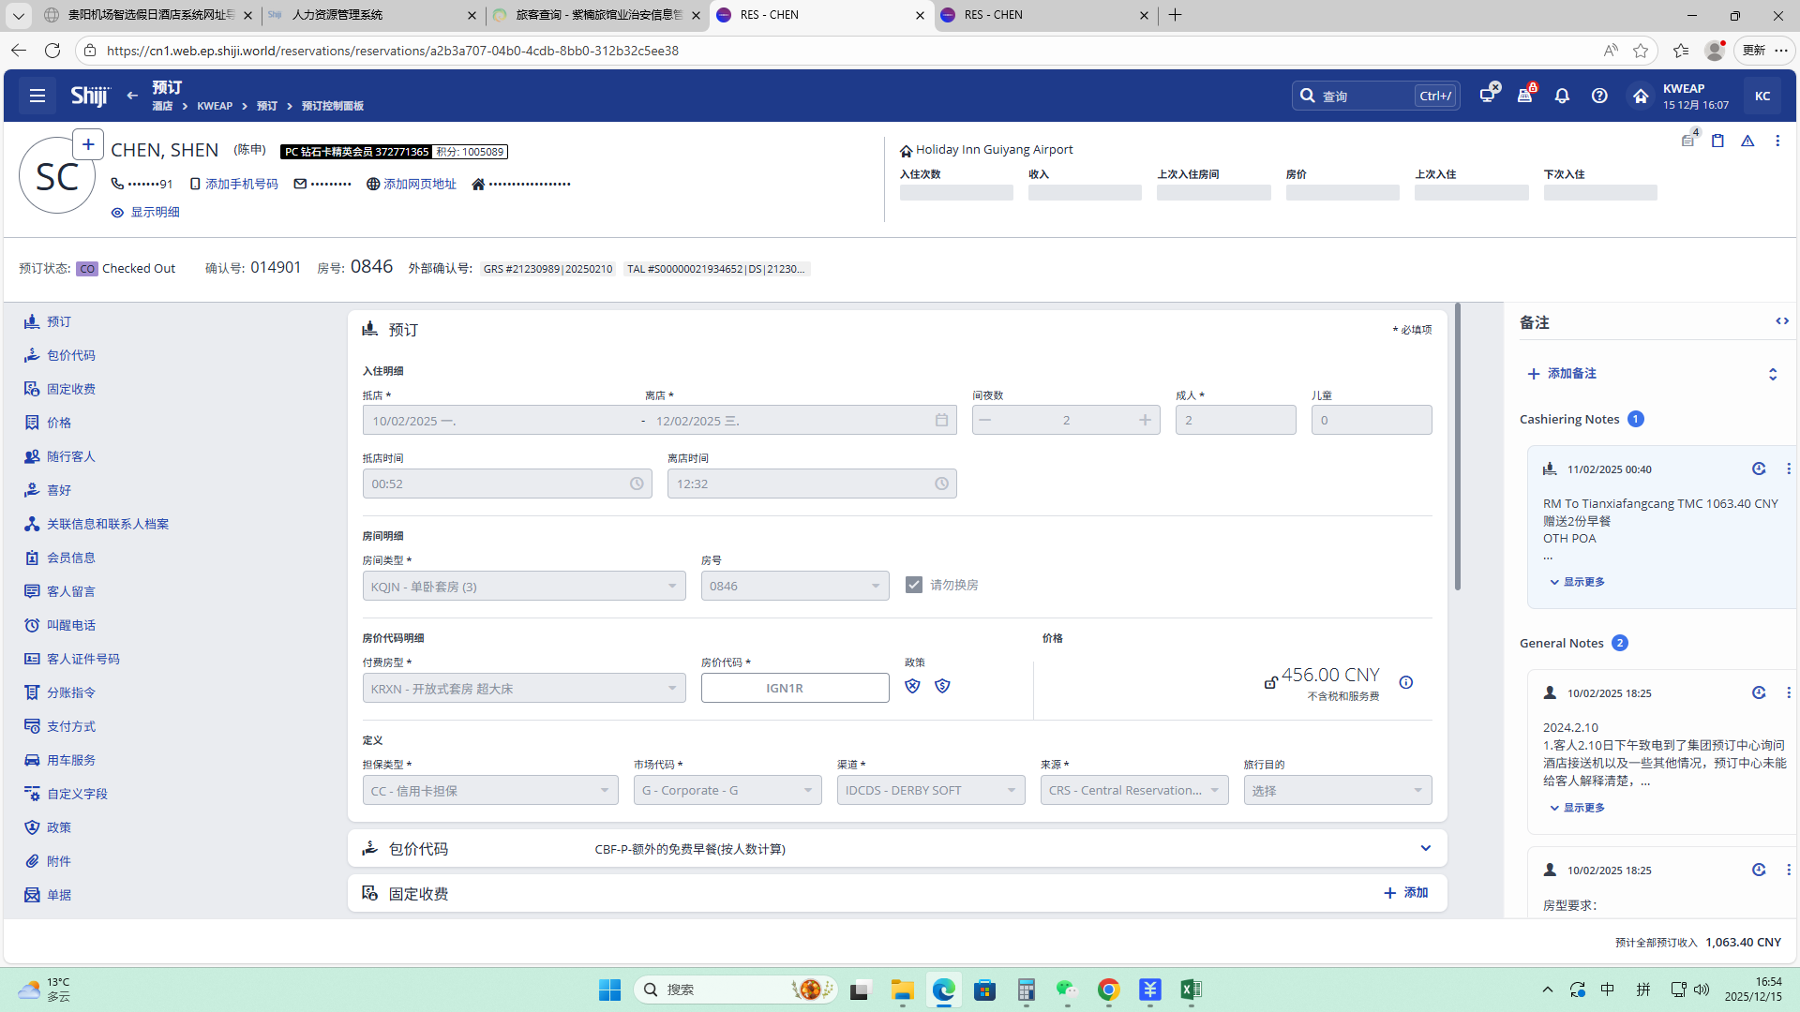This screenshot has width=1800, height=1012.
Task: Click the home property icon
Action: pos(1640,96)
